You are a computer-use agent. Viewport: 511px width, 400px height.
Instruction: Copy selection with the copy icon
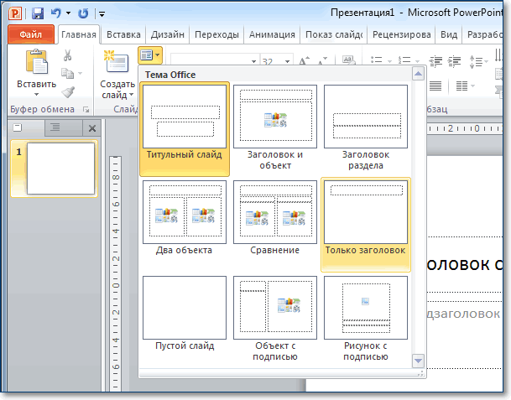67,73
